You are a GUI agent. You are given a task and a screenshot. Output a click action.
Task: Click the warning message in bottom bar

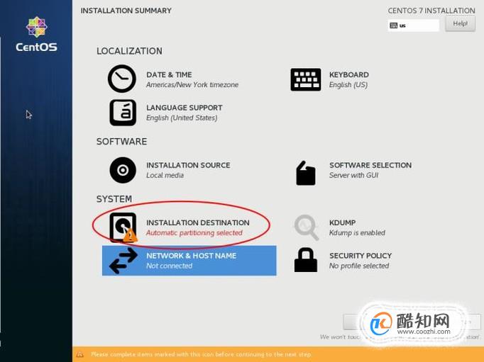pyautogui.click(x=201, y=354)
